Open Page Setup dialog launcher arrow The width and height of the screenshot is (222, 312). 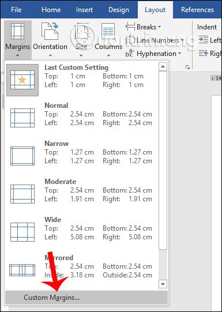tap(187, 67)
